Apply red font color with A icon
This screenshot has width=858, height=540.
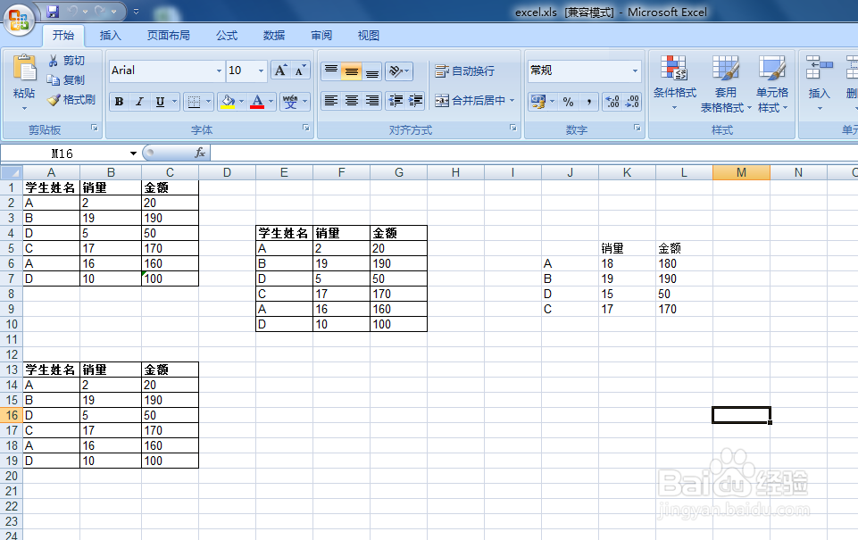257,101
